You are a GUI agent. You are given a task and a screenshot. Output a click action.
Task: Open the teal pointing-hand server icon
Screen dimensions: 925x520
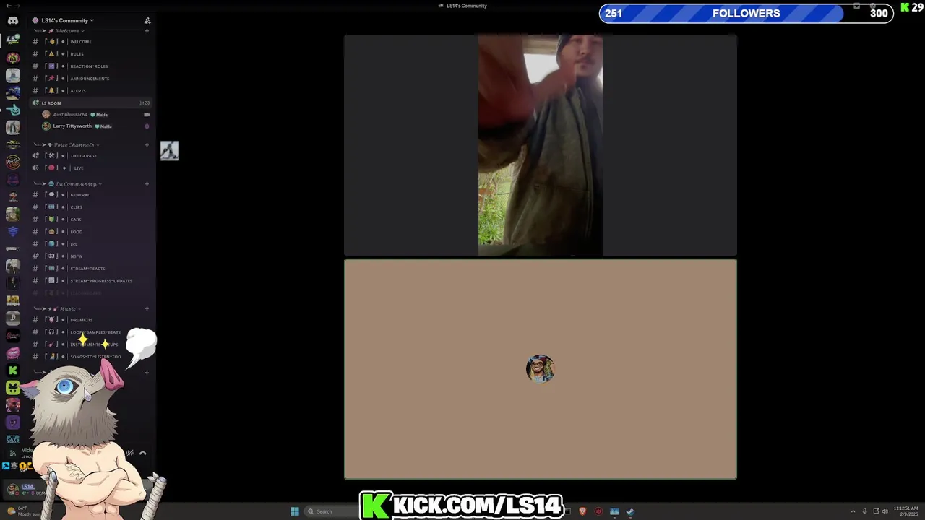13,110
